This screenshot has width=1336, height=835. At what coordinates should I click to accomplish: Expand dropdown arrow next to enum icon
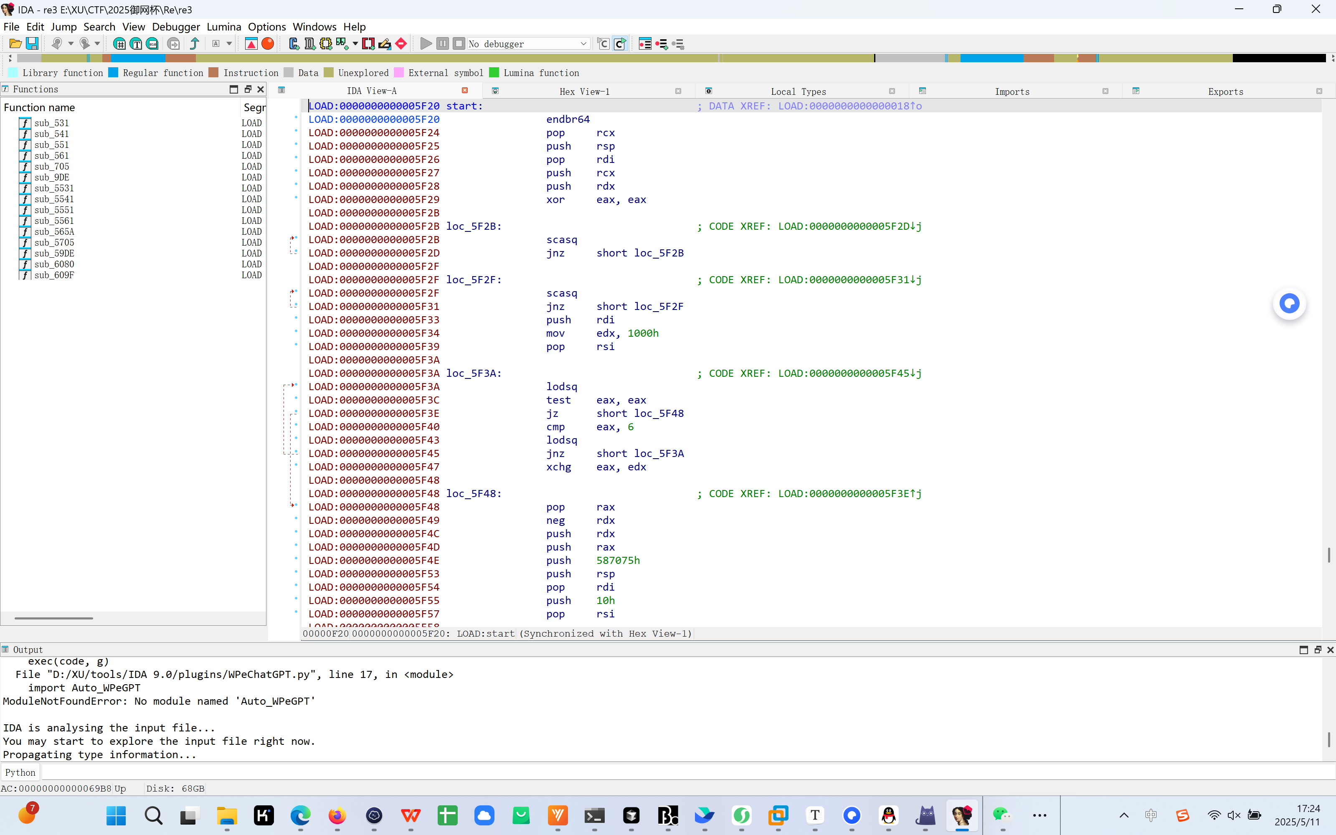pyautogui.click(x=355, y=43)
